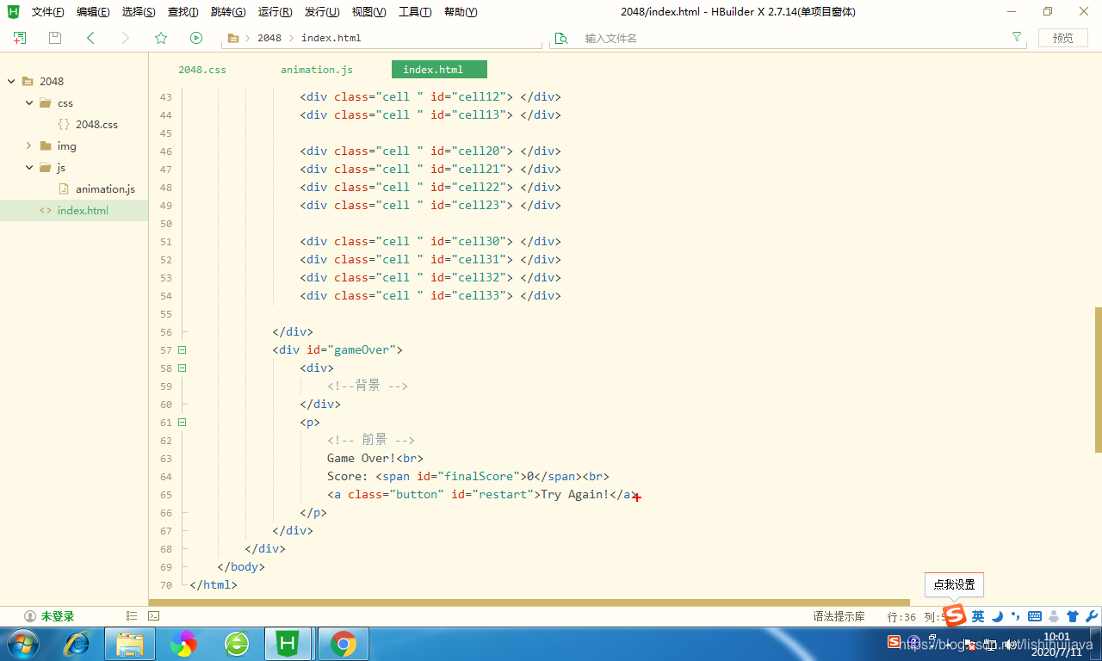The width and height of the screenshot is (1102, 661).
Task: Click the Sogou S input method logo
Action: [x=955, y=615]
